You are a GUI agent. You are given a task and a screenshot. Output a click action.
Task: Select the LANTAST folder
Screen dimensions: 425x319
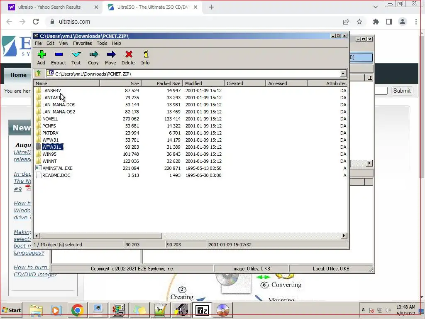[51, 98]
